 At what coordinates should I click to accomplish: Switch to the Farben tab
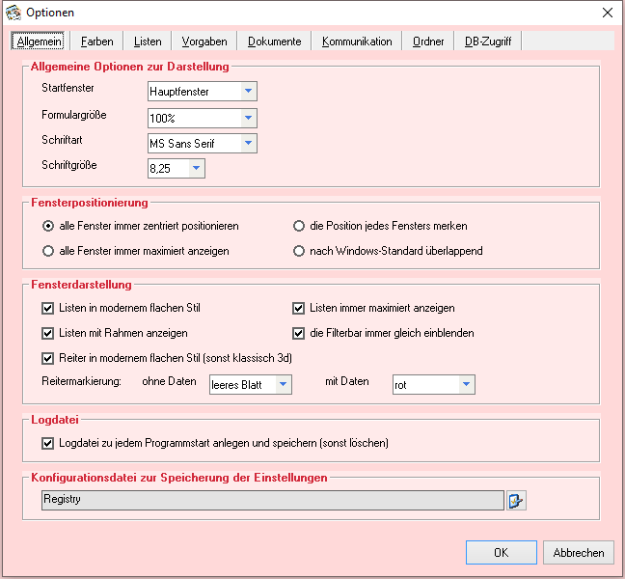pos(97,41)
